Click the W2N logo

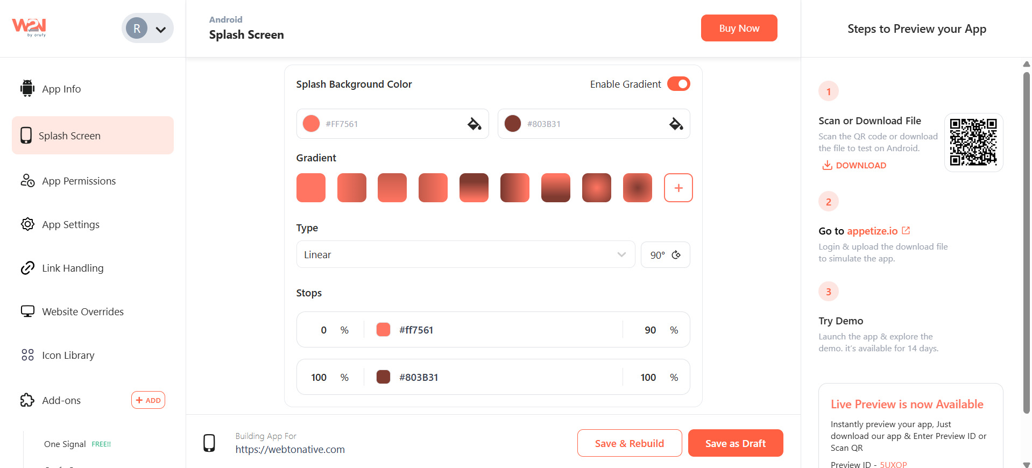(29, 27)
